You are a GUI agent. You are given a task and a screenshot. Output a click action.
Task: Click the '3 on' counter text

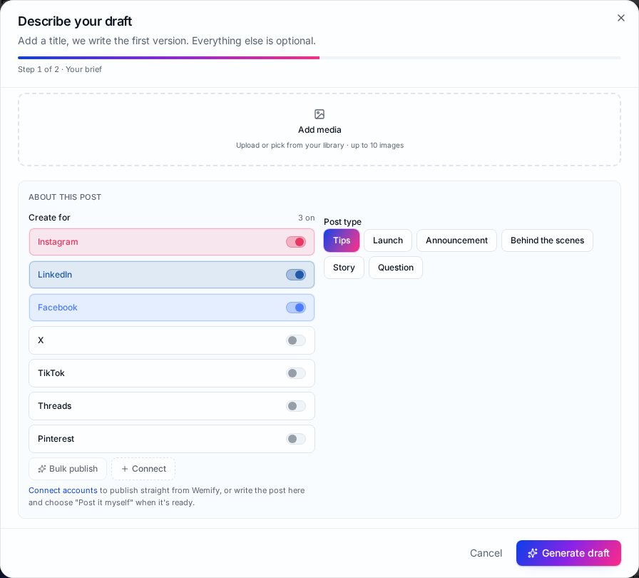click(x=306, y=218)
